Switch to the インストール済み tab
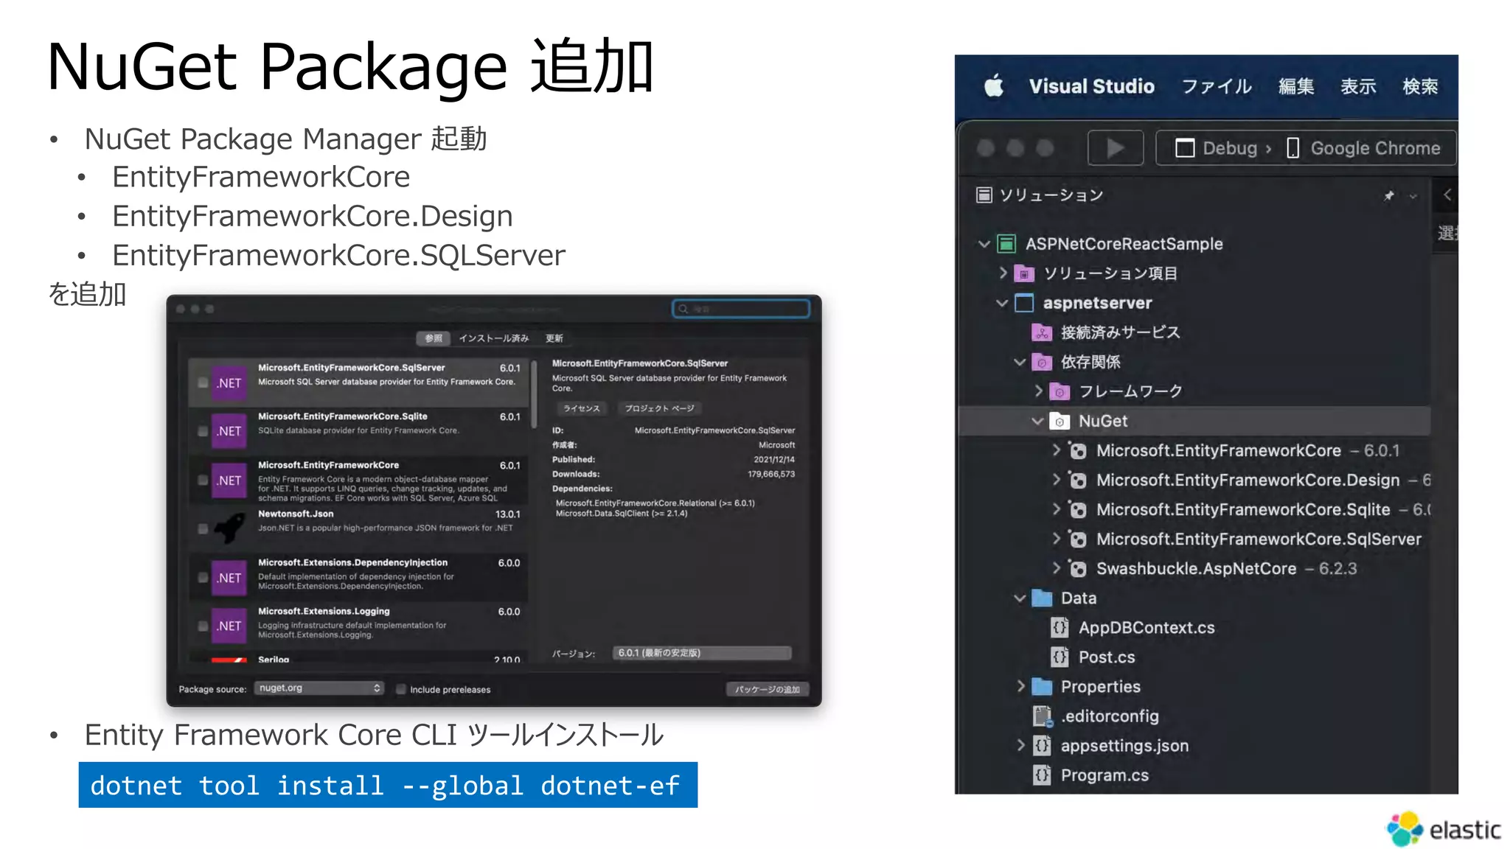 pyautogui.click(x=494, y=338)
